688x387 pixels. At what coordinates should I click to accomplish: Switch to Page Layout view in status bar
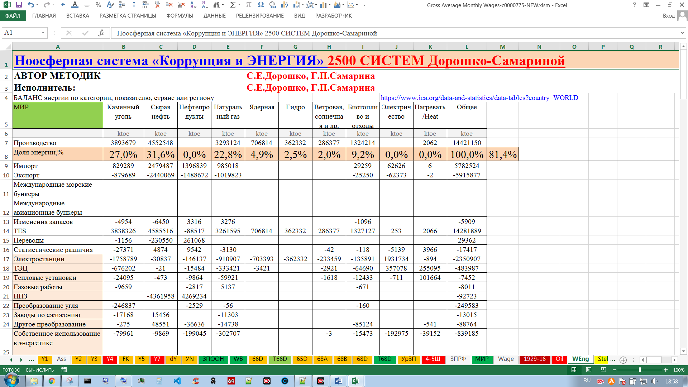[x=589, y=370]
